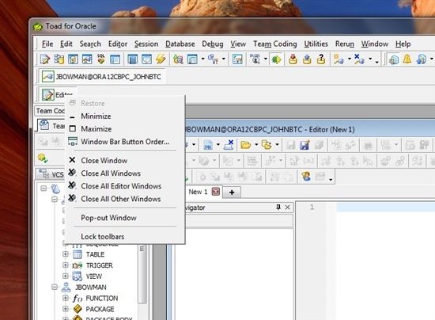Click the SQL file icon in Editor toolbar

(x=208, y=145)
